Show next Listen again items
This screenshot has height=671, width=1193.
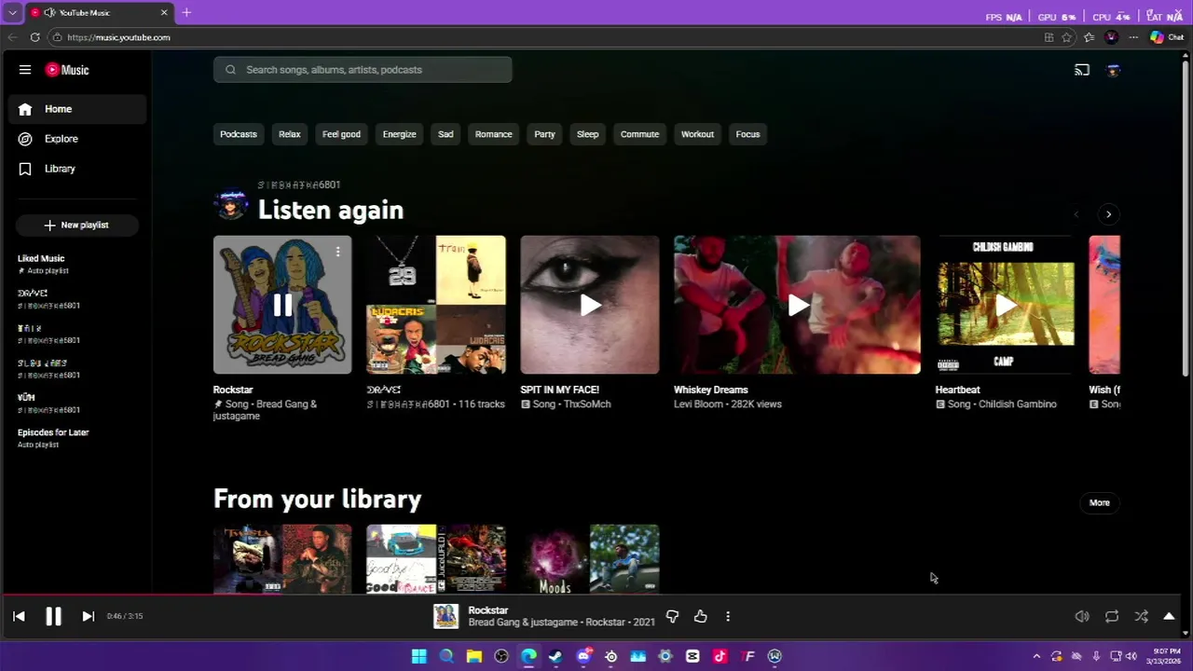(1108, 214)
